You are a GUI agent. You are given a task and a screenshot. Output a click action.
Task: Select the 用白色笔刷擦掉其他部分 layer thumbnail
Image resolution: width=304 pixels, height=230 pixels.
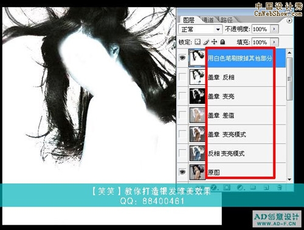pyautogui.click(x=197, y=58)
